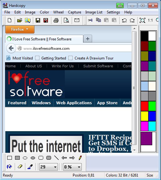This screenshot has width=161, height=180.
Task: Open the line width dropdown showing 29
Action: coord(49,167)
